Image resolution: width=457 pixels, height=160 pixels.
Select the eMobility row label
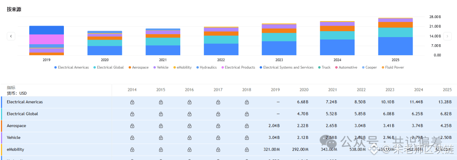click(x=16, y=149)
